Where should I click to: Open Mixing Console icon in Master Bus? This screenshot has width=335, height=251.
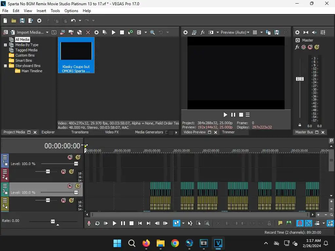click(x=323, y=32)
